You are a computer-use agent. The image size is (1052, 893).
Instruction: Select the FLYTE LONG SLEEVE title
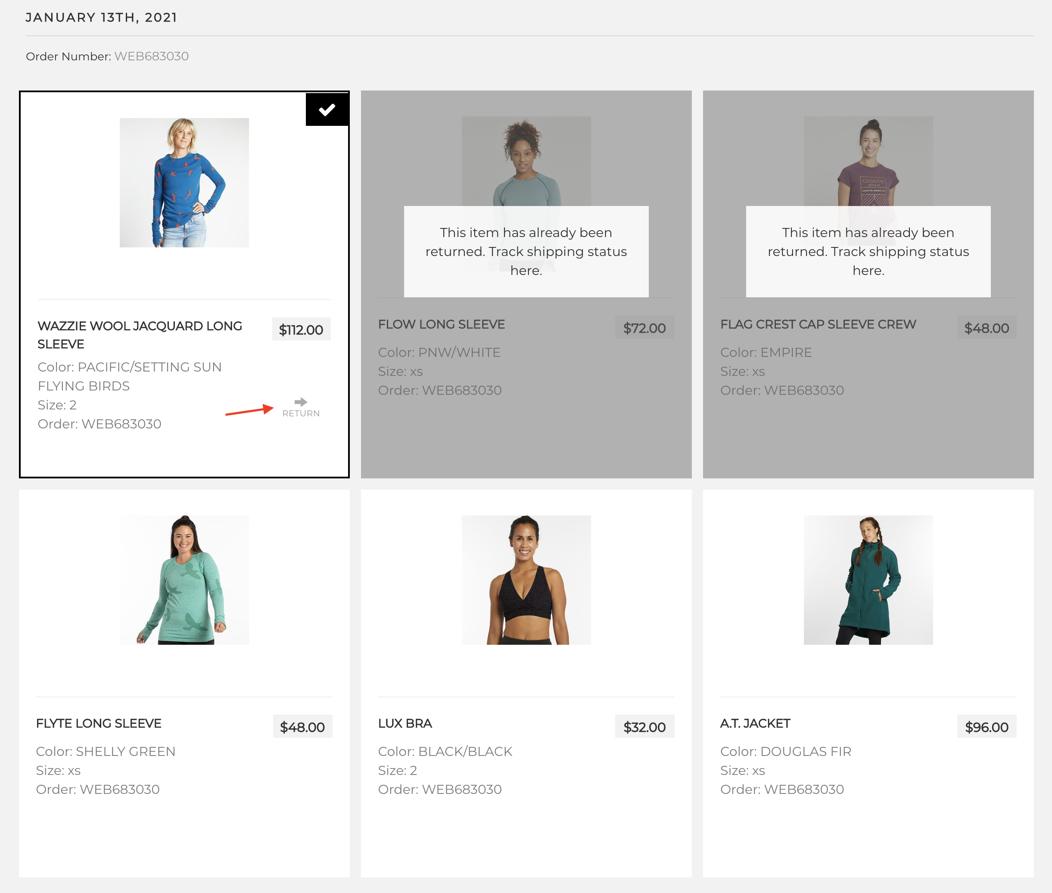[99, 724]
